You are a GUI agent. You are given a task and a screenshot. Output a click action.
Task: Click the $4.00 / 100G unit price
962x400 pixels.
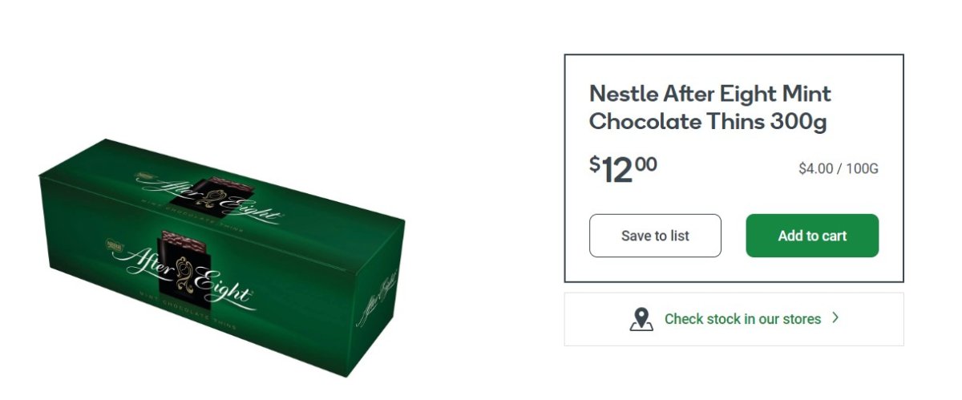[x=839, y=169]
